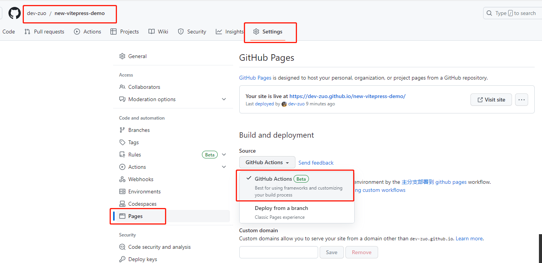Click the custom domain input field
This screenshot has height=263, width=542.
pyautogui.click(x=279, y=252)
